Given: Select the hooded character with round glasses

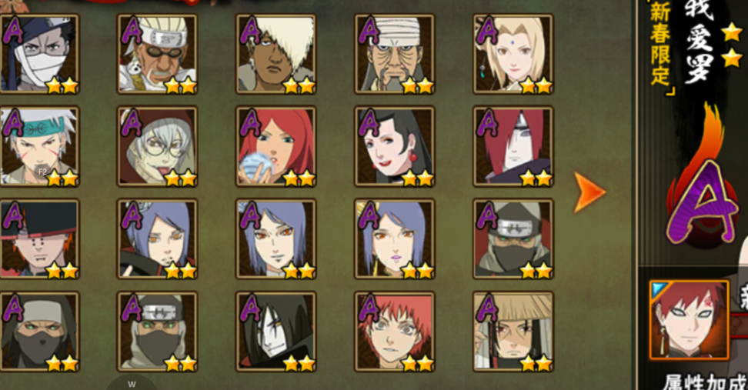Looking at the screenshot, I should [158, 146].
